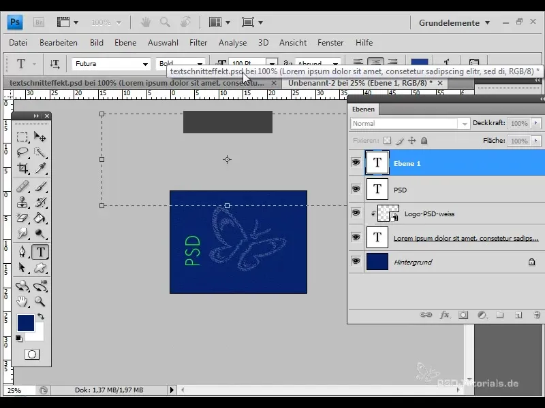Open the Grundelemente workspace dropdown
This screenshot has height=408, width=545.
(454, 23)
